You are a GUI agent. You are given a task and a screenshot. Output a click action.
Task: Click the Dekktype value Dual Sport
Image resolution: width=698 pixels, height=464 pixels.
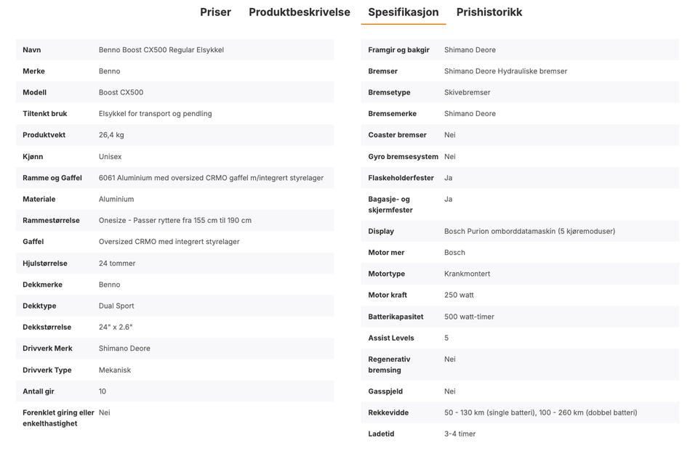[116, 306]
